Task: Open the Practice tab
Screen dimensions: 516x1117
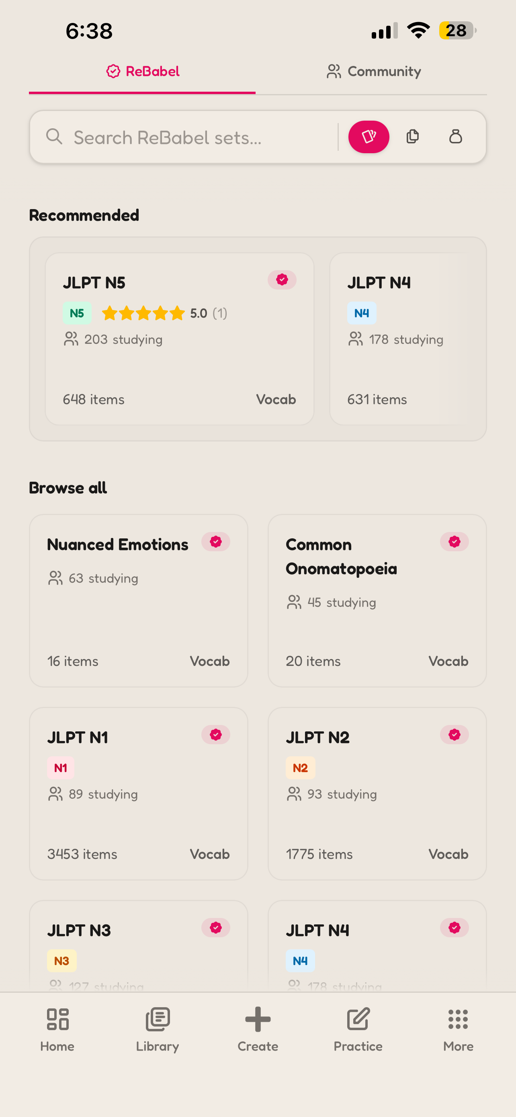Action: tap(358, 1030)
